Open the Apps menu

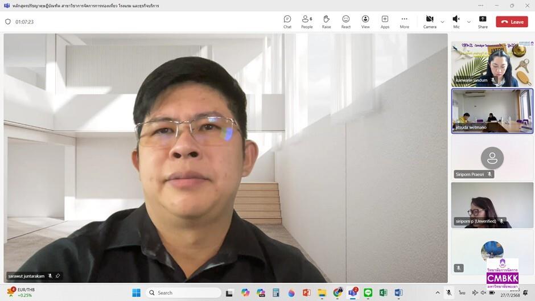(385, 22)
